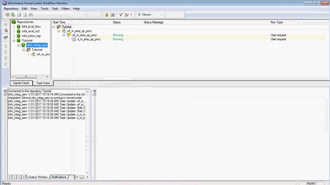330x185 pixels.
Task: Select Tutorial folder row in task list
Action: [x=67, y=27]
